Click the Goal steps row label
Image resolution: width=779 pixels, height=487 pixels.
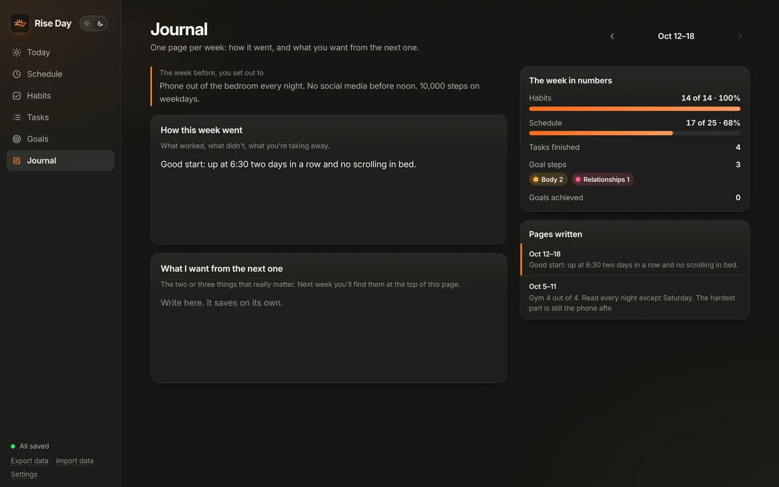click(x=548, y=165)
